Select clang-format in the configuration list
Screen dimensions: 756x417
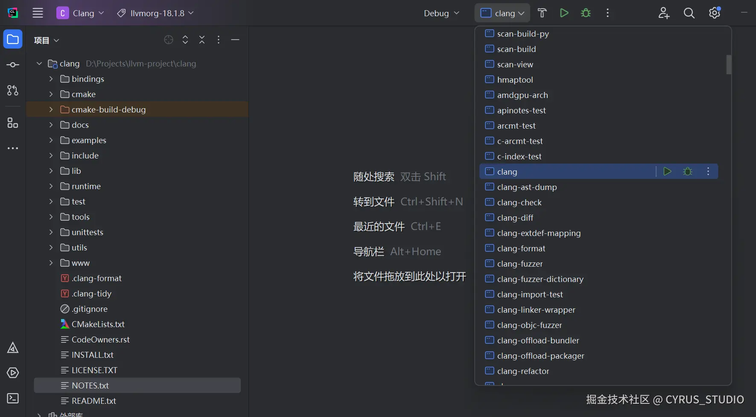[521, 248]
